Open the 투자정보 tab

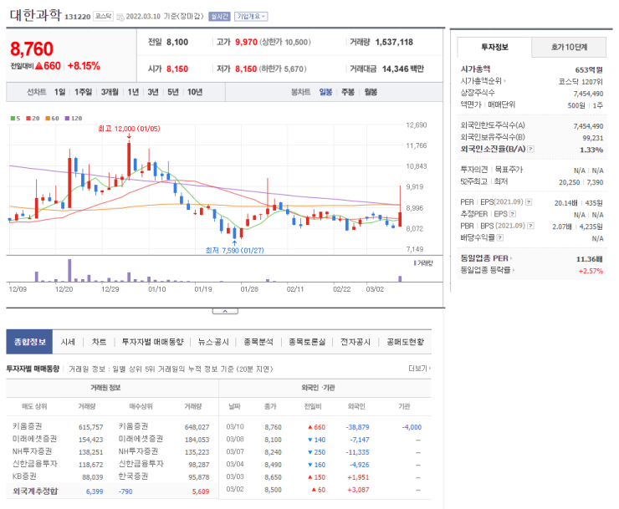494,48
